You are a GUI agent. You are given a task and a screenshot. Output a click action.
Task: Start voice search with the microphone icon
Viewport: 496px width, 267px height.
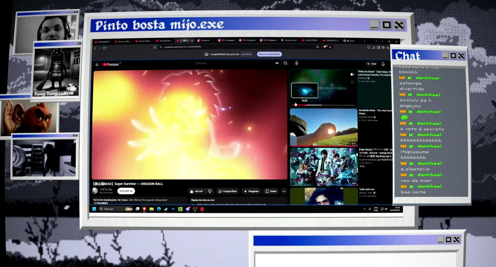(x=296, y=63)
